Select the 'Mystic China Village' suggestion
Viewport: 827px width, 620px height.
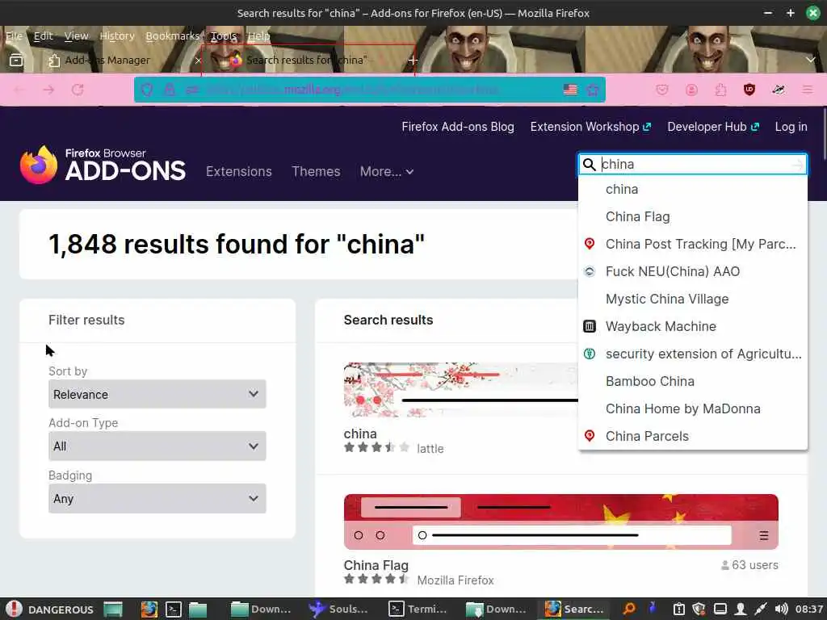point(692,299)
